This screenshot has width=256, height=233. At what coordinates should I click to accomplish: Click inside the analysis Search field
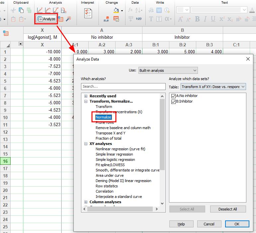tap(123, 86)
